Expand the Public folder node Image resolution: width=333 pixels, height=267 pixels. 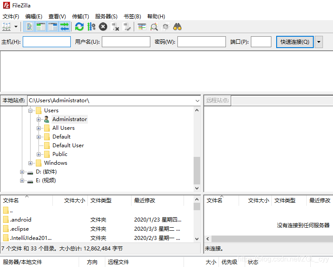(x=38, y=154)
